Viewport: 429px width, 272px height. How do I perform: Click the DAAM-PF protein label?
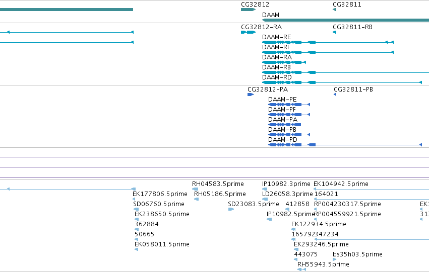pos(282,110)
